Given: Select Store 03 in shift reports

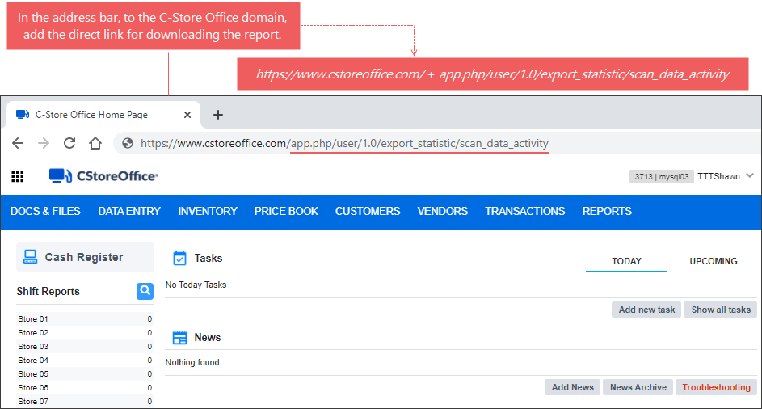Looking at the screenshot, I should 34,346.
